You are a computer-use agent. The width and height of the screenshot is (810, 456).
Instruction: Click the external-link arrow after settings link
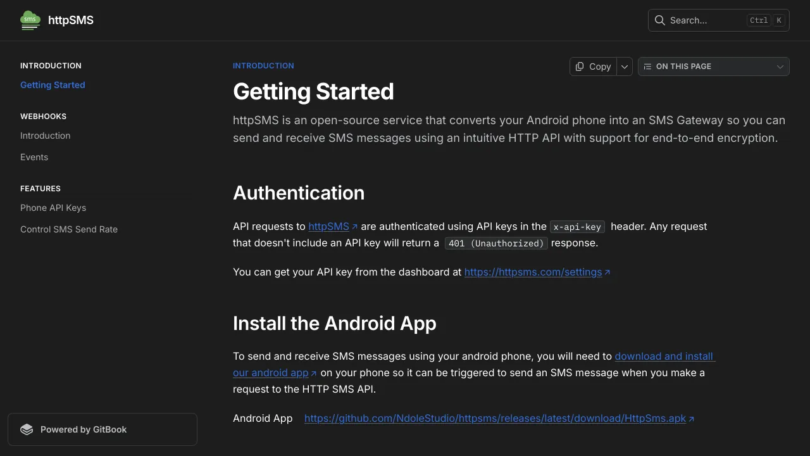[607, 272]
